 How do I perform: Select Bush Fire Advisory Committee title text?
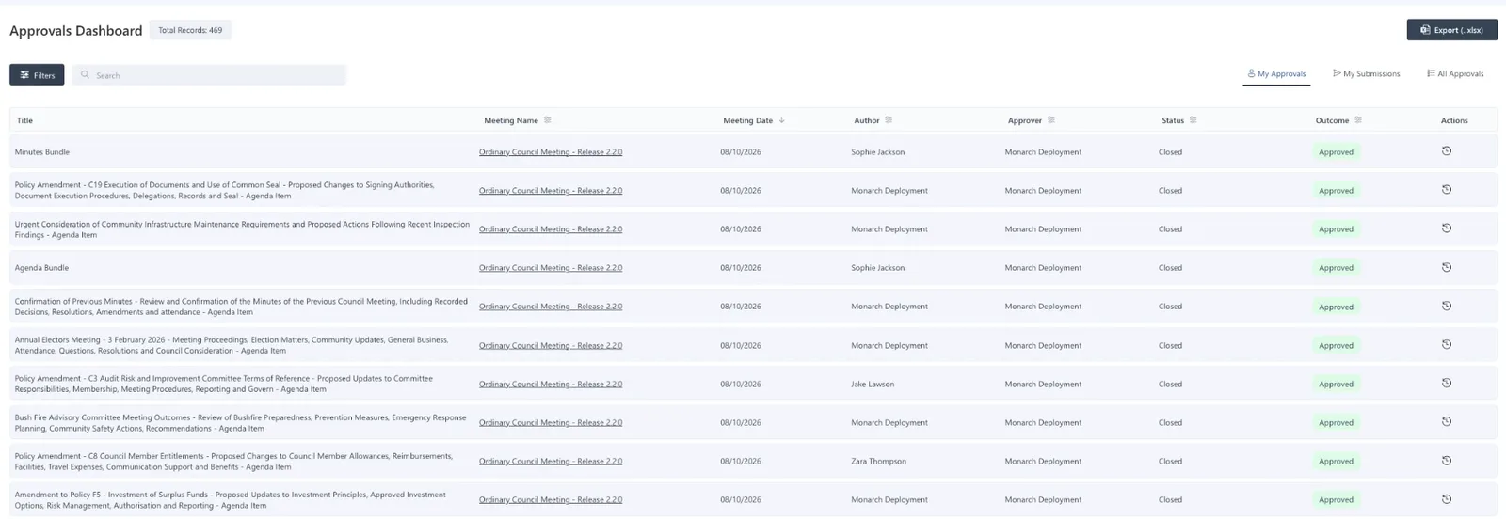[241, 422]
